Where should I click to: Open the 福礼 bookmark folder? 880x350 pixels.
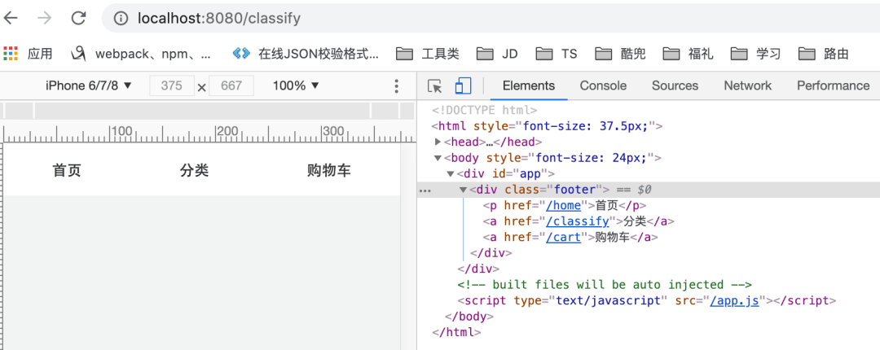(688, 54)
